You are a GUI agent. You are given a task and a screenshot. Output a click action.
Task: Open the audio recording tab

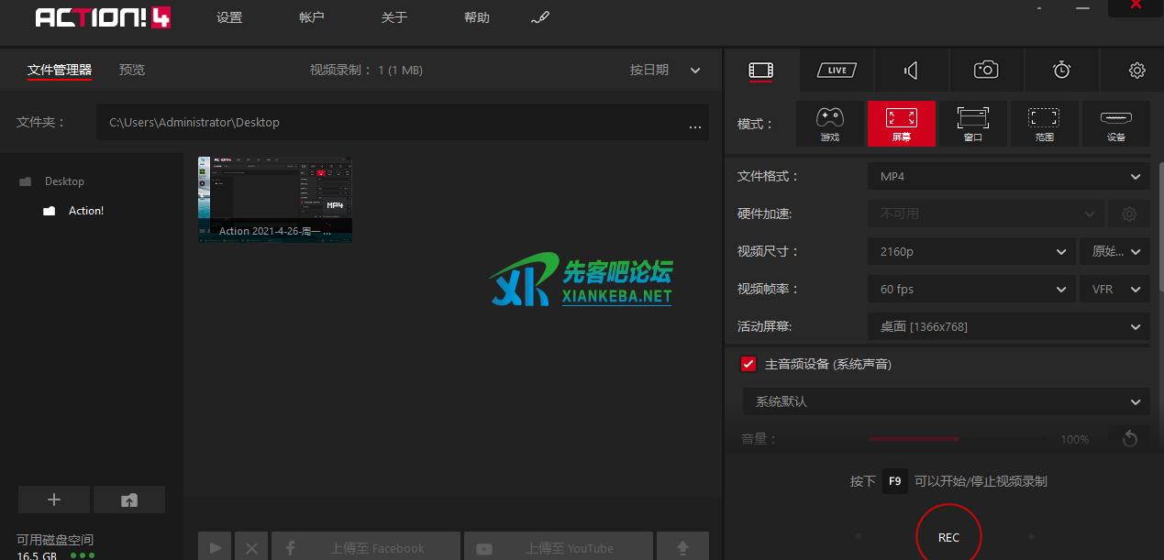[x=911, y=71]
